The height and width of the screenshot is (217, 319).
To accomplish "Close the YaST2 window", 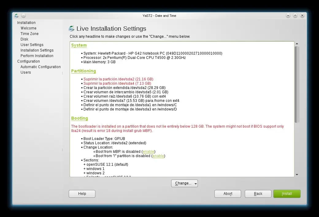I will (x=302, y=15).
